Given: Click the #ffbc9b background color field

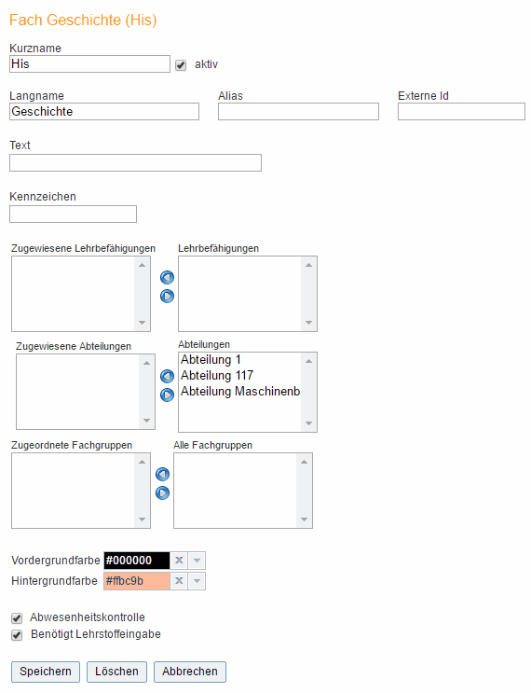Looking at the screenshot, I should [x=137, y=581].
